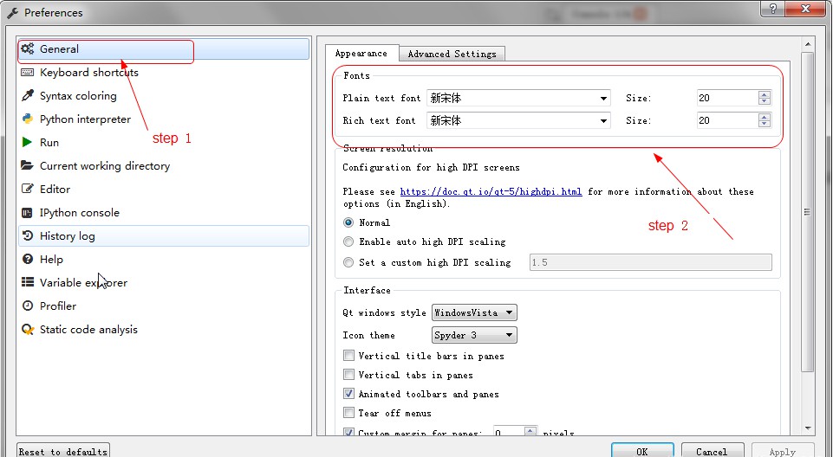This screenshot has width=833, height=457.
Task: Choose Set a custom high DPI scaling
Action: (348, 262)
